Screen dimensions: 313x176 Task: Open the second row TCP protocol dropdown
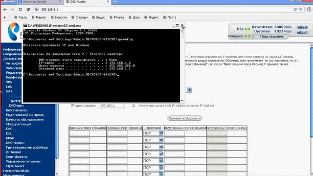click(153, 140)
